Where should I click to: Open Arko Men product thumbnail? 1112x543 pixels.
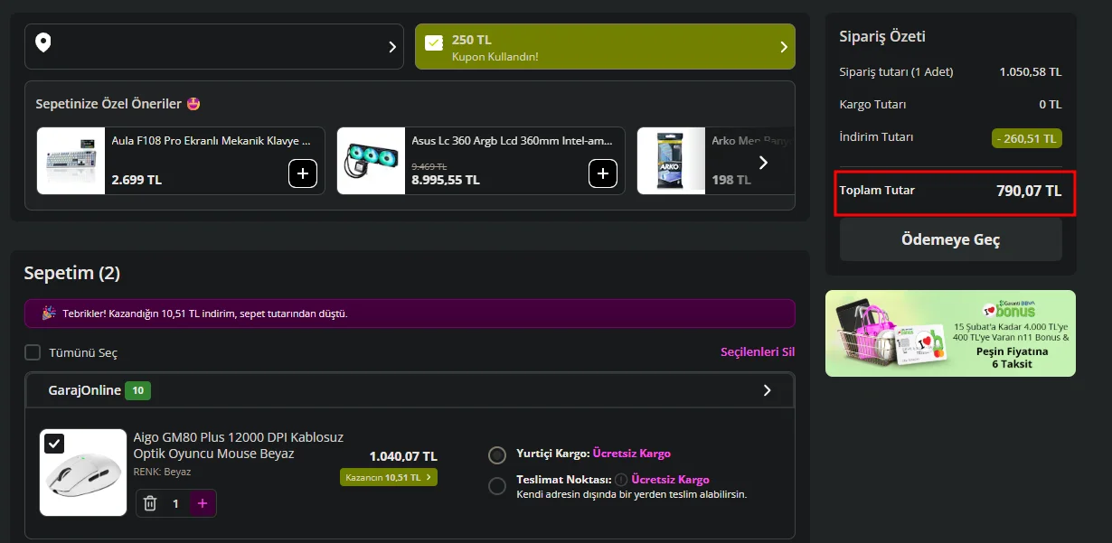click(x=672, y=161)
